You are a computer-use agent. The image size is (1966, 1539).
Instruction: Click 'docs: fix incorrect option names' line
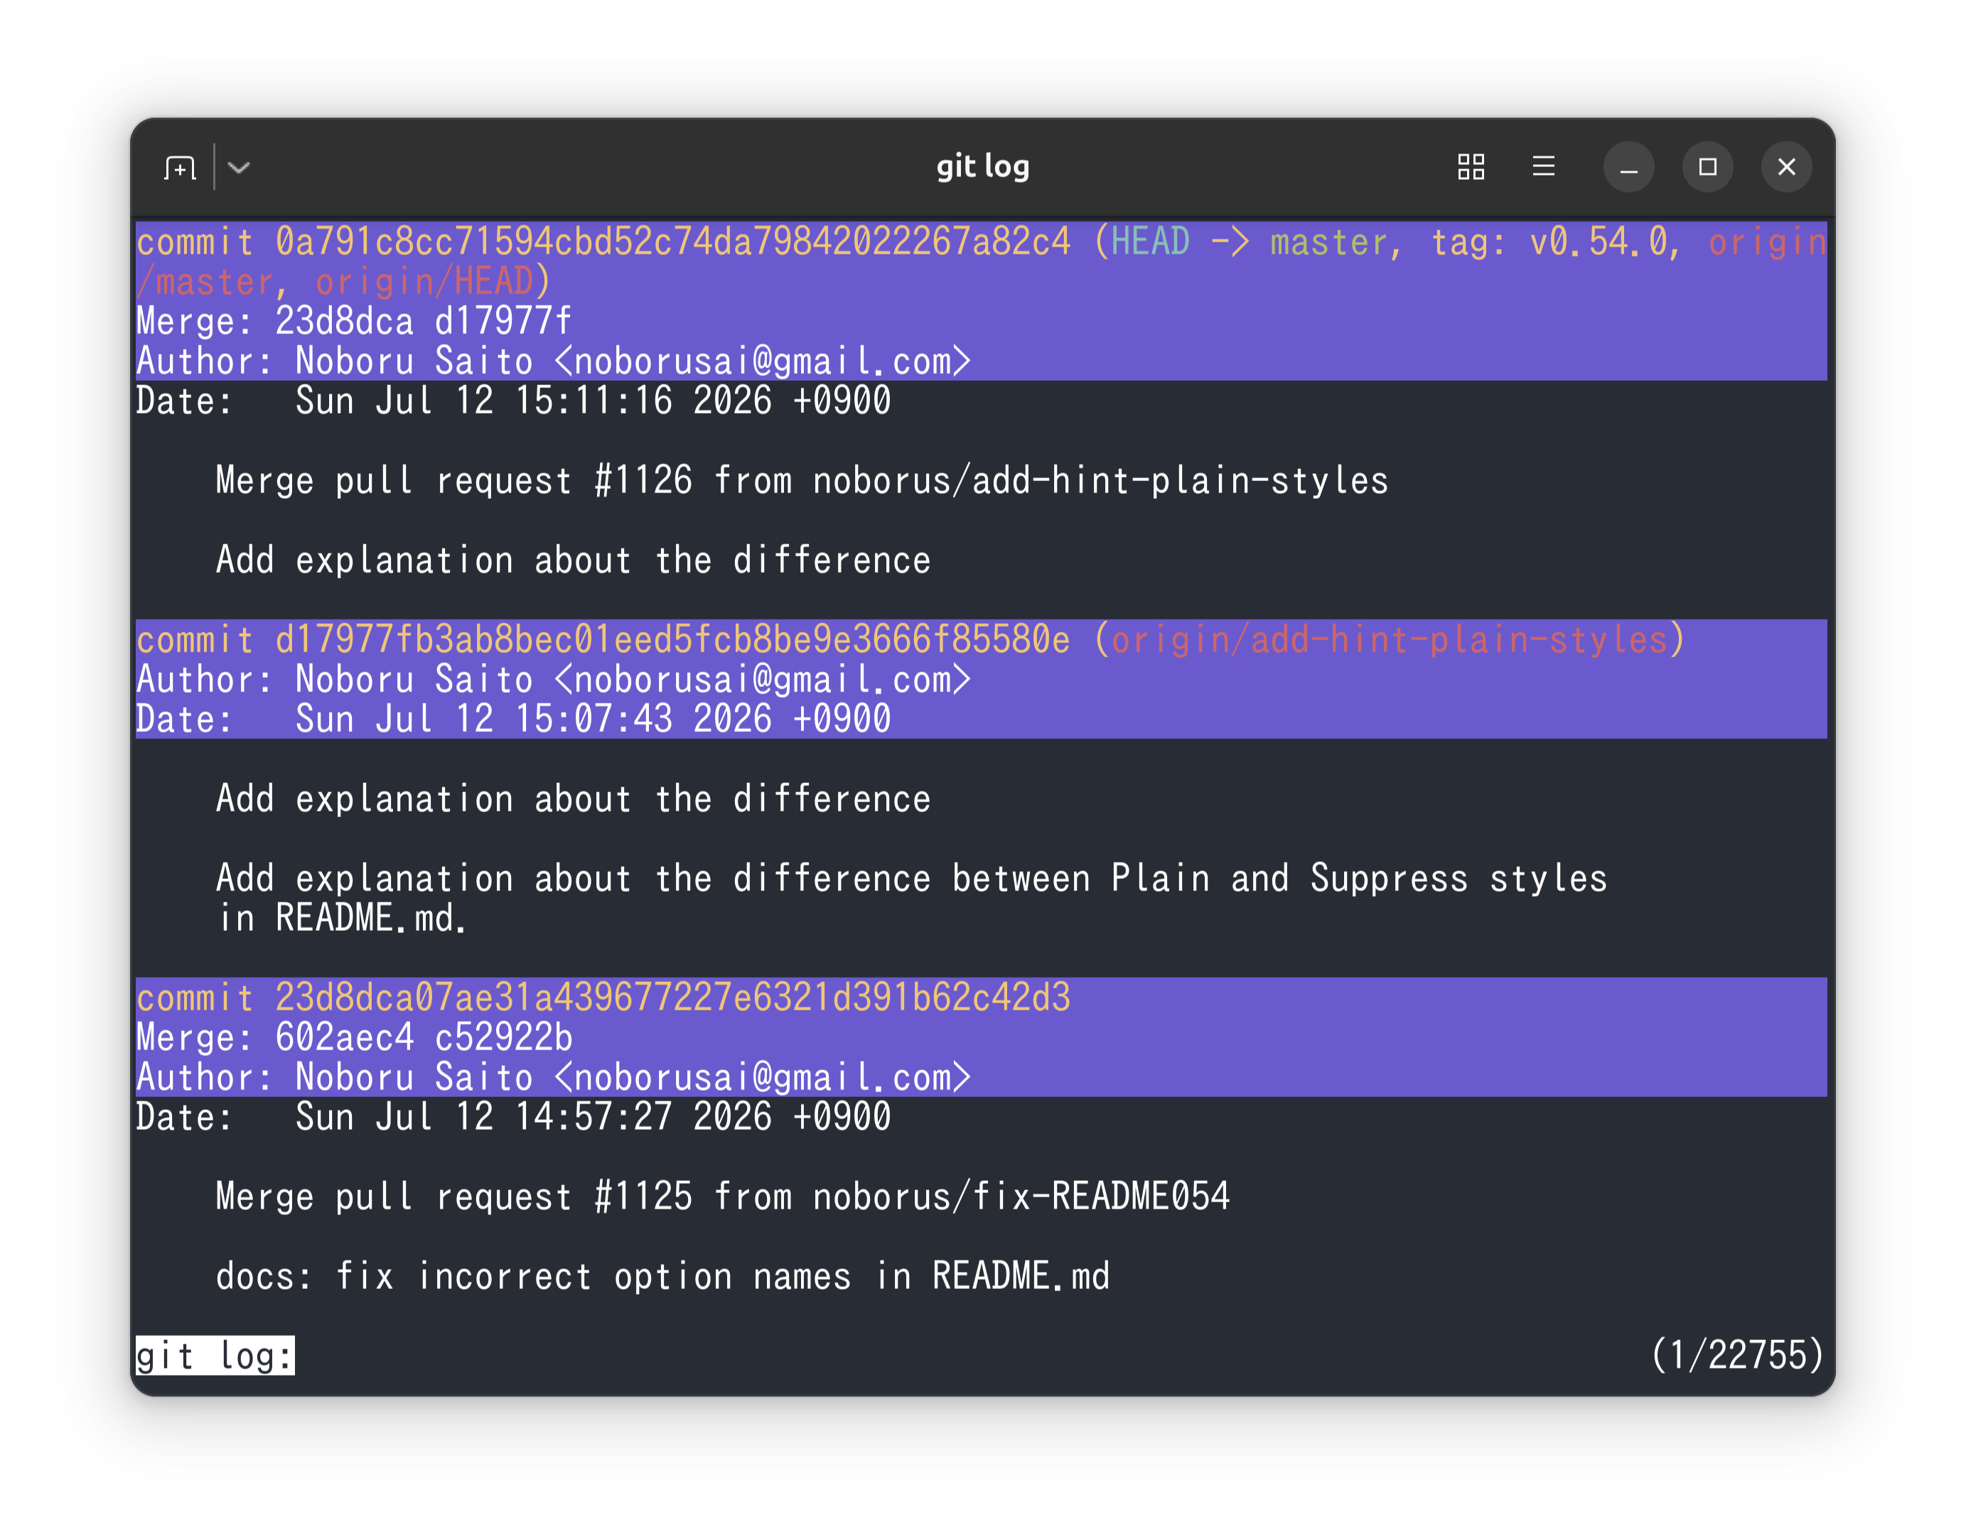(x=662, y=1276)
